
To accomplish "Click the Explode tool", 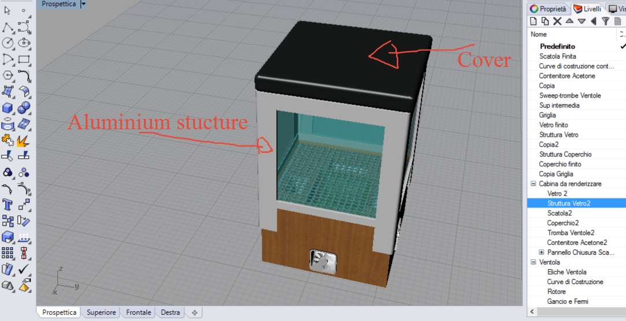I will pos(24,140).
